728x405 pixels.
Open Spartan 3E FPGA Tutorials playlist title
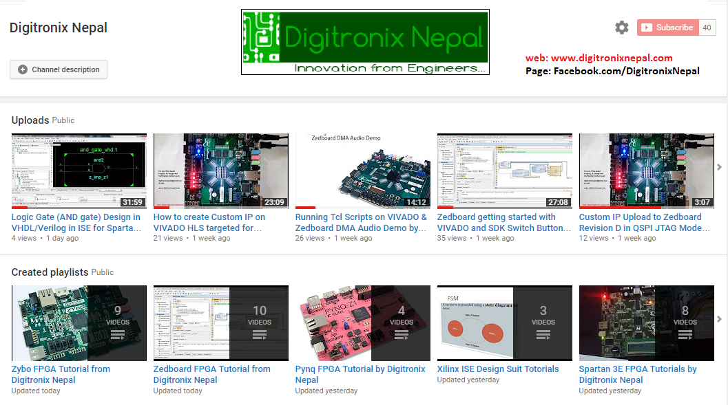pos(638,375)
